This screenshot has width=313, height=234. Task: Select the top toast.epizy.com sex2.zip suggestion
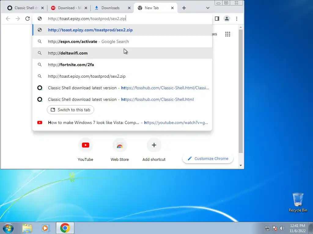coord(122,30)
